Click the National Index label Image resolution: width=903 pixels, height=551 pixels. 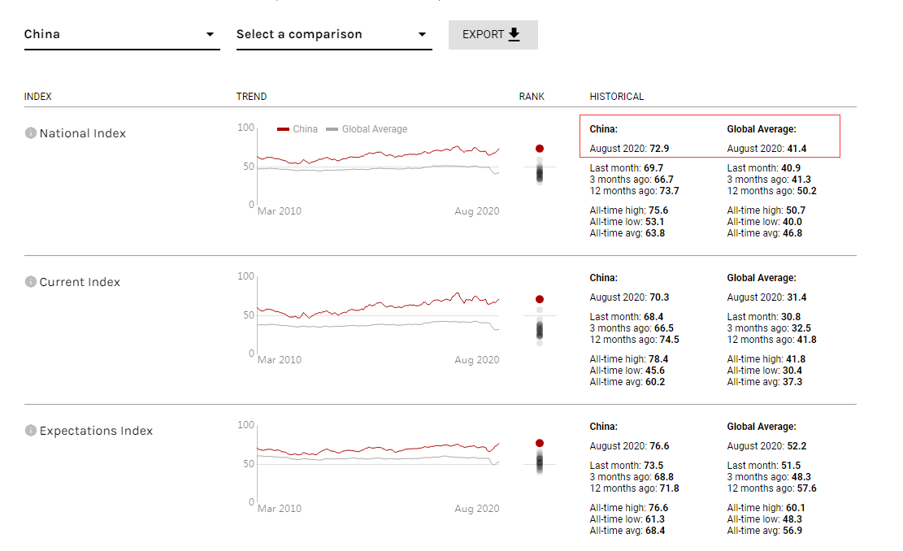[83, 133]
